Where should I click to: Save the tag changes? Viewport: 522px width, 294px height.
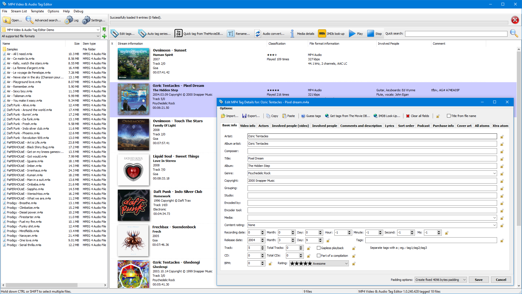click(478, 279)
